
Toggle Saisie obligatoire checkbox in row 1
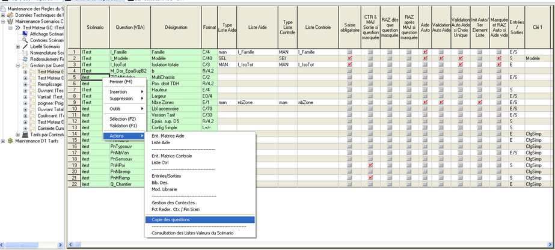[349, 52]
